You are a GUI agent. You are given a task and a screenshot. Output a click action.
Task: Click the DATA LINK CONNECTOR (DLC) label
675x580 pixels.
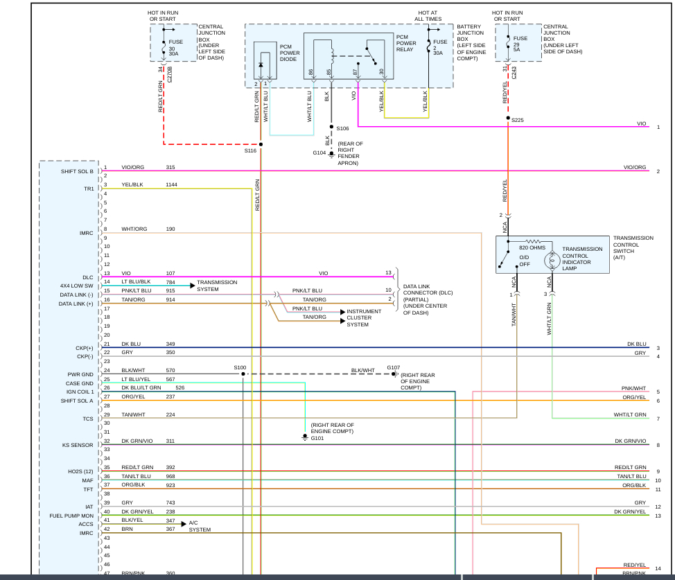(428, 299)
